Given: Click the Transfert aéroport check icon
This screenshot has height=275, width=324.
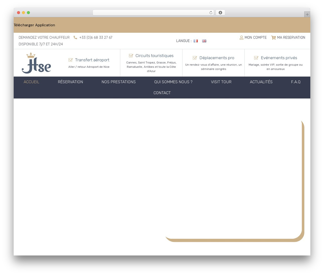Looking at the screenshot, I should point(71,60).
